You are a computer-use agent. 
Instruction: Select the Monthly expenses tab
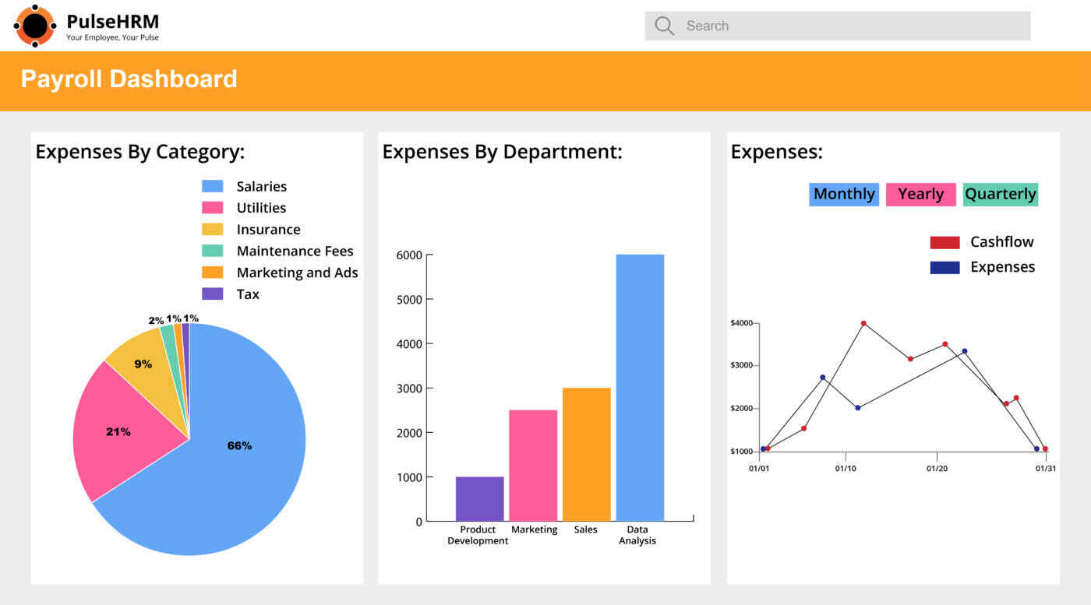pyautogui.click(x=844, y=194)
